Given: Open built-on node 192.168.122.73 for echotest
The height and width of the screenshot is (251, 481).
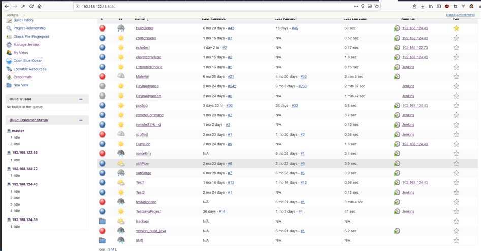Looking at the screenshot, I should coord(415,48).
